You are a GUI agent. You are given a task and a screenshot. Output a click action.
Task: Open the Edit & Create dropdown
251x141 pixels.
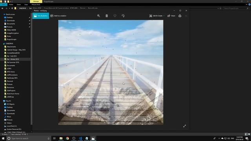pos(157,16)
